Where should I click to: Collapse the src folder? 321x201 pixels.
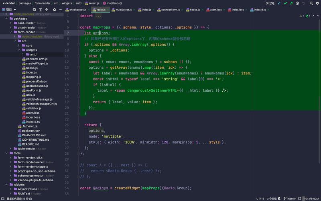[x=15, y=41]
